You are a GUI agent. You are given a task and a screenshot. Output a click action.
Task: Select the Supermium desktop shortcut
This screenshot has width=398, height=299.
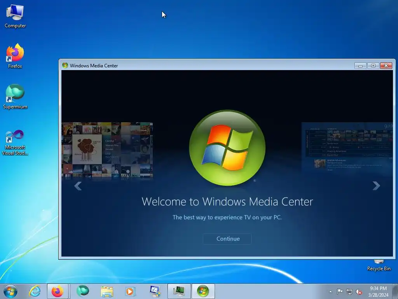click(x=15, y=97)
